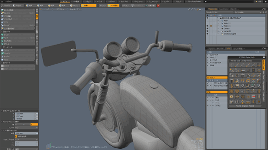Toggle visibility eye of Directional Light
268x150 pixels.
(207, 34)
